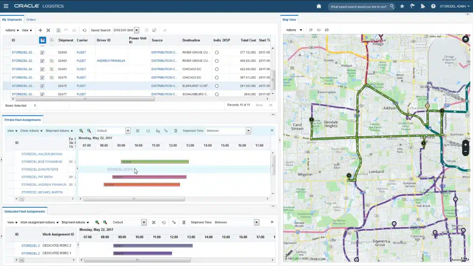Uncheck the checkbox for shipment 02459
Image resolution: width=473 pixels, height=266 pixels.
click(x=43, y=52)
